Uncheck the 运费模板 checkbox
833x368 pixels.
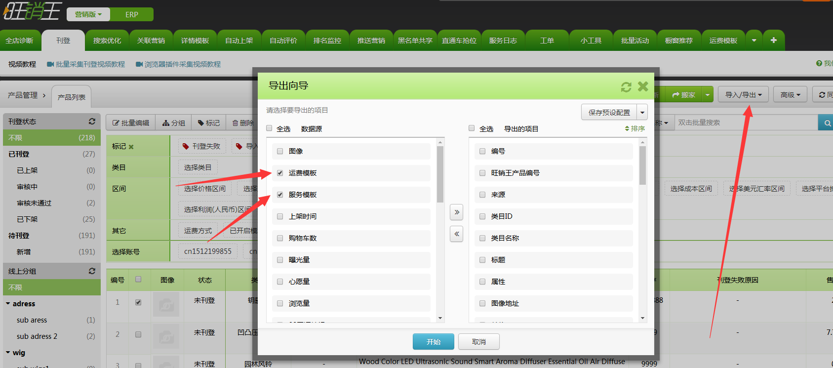tap(280, 173)
